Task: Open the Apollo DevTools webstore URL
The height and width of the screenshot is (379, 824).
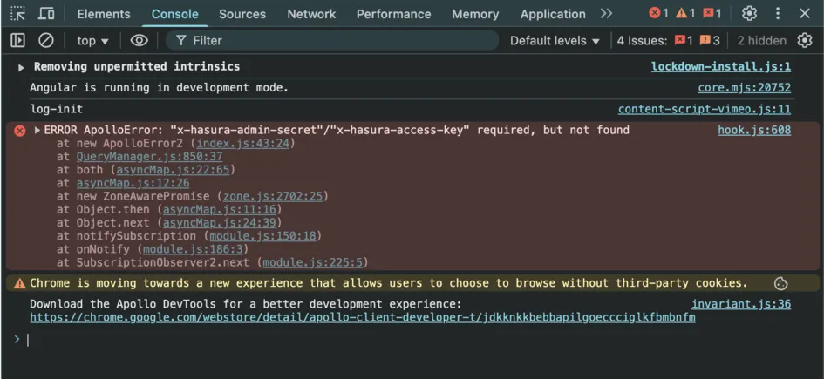Action: click(363, 318)
